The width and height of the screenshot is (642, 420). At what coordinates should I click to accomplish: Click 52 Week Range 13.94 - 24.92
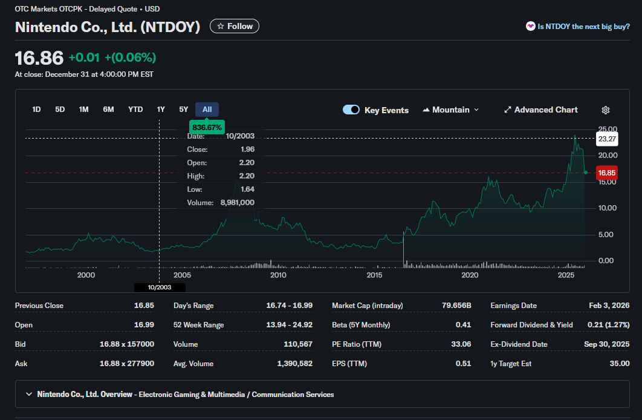289,325
